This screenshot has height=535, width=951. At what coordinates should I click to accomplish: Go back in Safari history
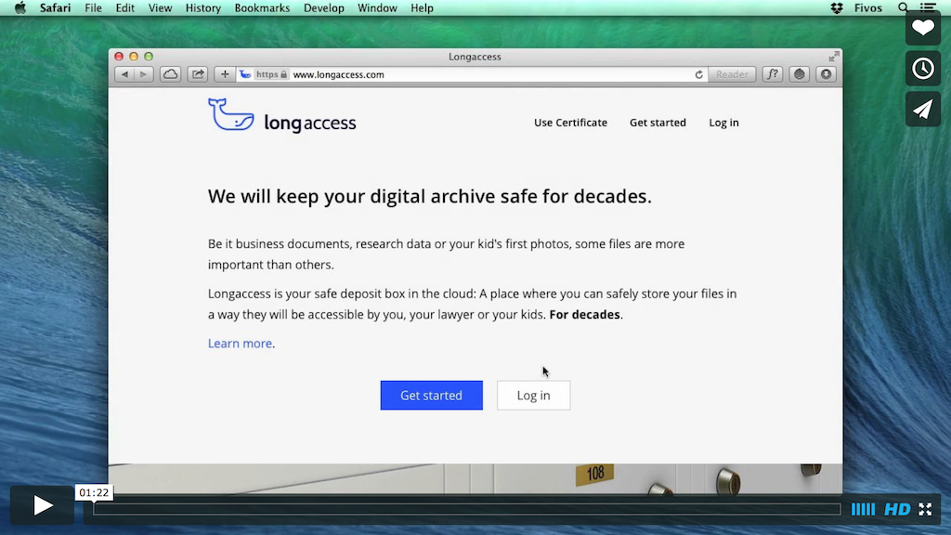(124, 74)
